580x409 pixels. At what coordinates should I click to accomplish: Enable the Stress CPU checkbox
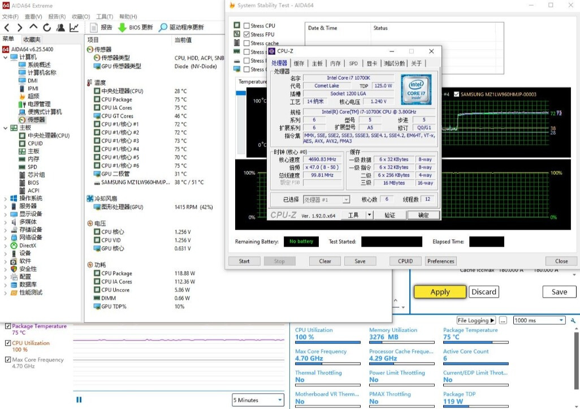(246, 26)
